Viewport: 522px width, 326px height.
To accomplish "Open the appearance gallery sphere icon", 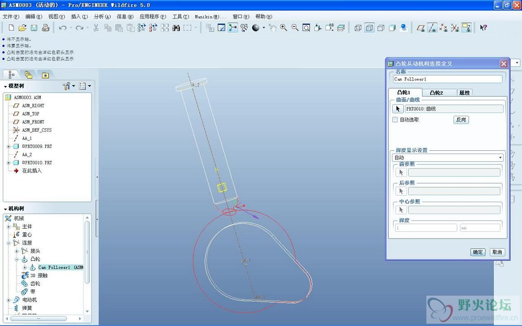I will click(256, 28).
